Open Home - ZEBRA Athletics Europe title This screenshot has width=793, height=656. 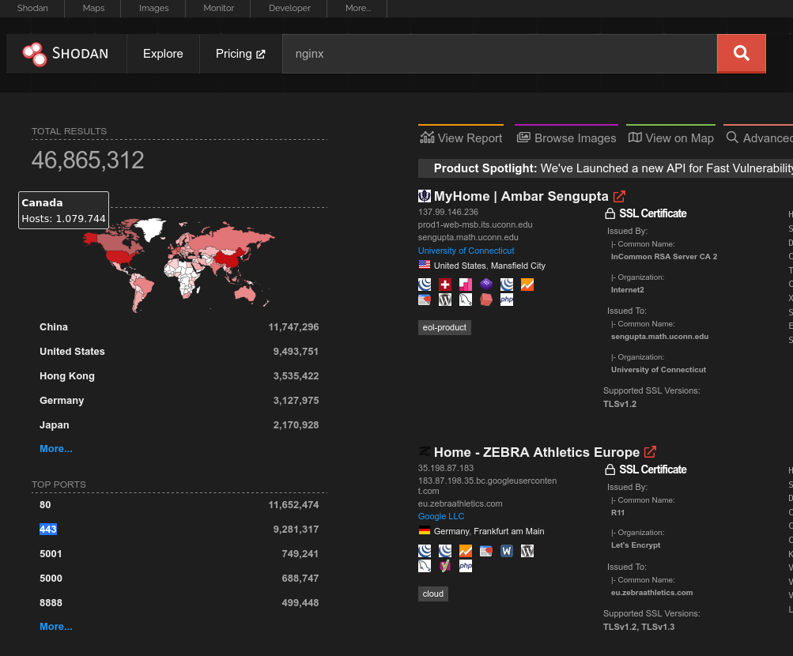[537, 452]
